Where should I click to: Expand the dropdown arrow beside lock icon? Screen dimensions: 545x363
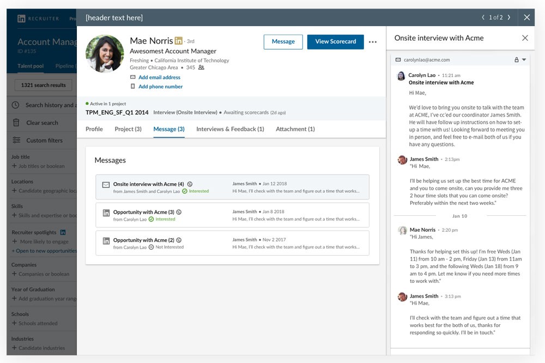pos(524,60)
